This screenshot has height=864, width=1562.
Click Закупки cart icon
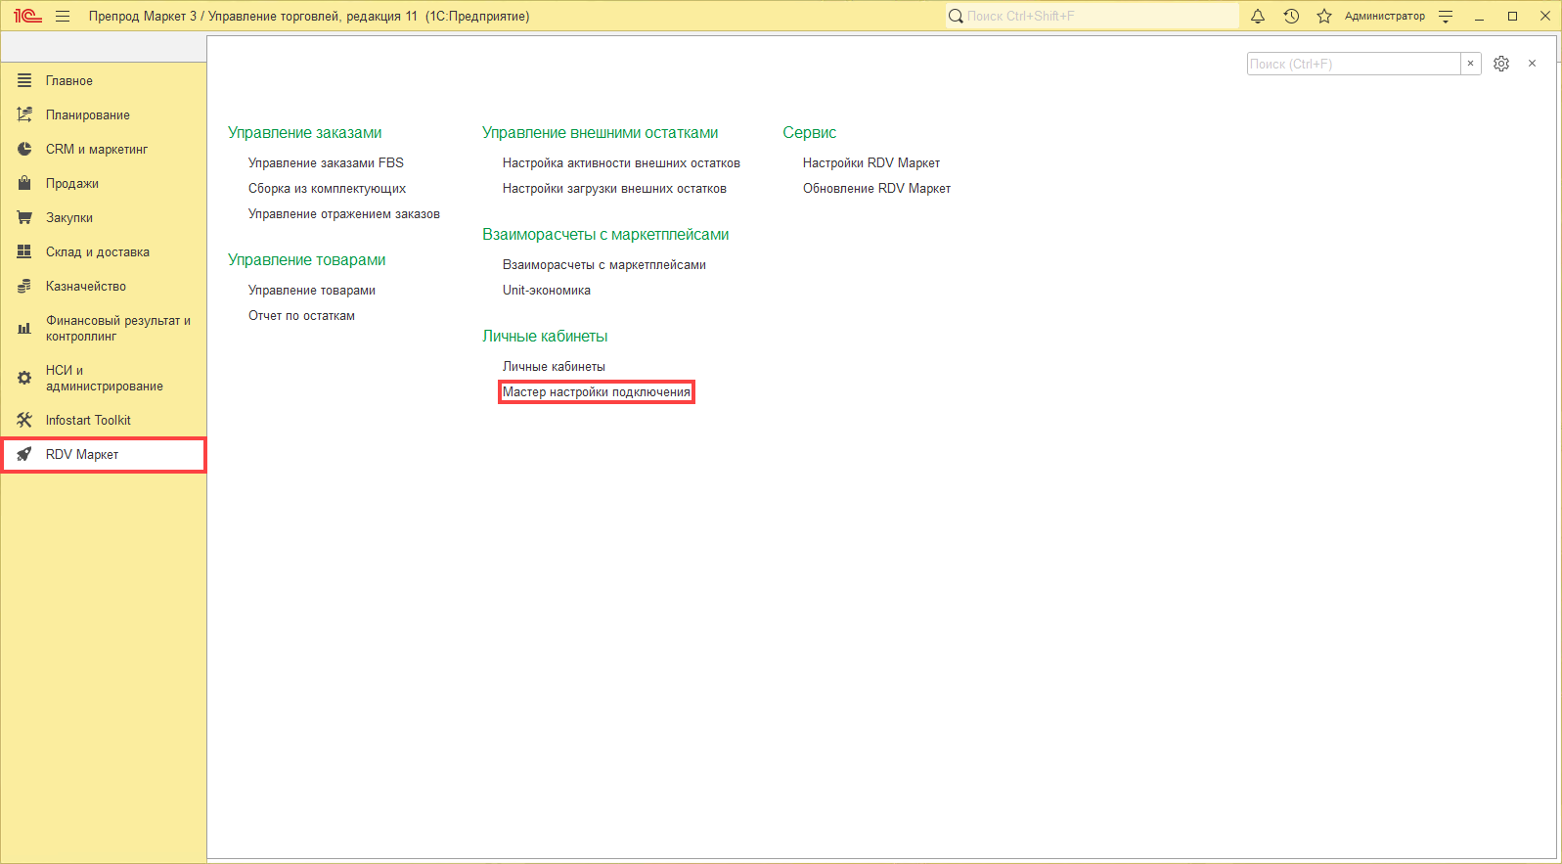[24, 217]
